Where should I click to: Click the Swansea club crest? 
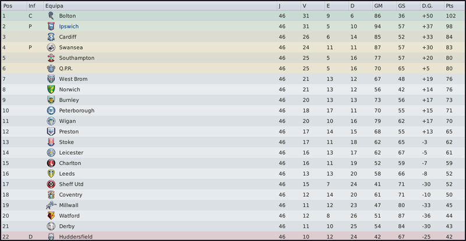tap(51, 48)
